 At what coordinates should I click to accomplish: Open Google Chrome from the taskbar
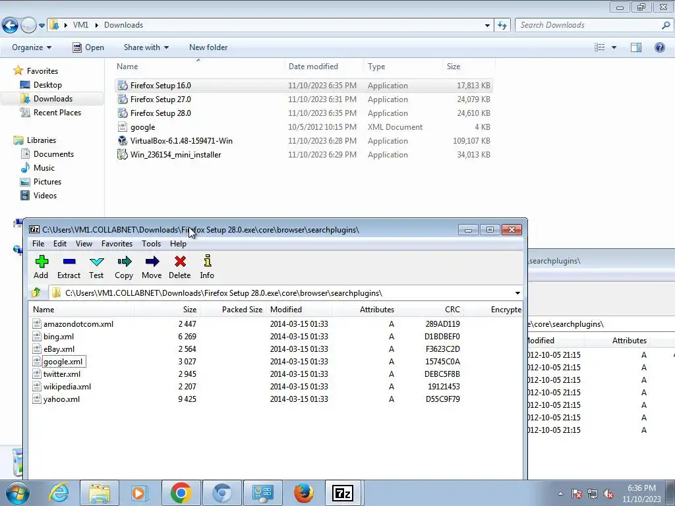[x=181, y=493]
